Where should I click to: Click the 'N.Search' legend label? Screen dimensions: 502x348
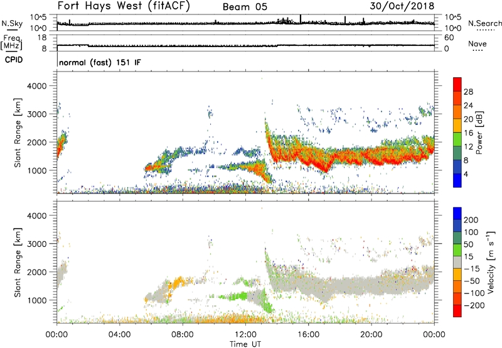point(484,23)
